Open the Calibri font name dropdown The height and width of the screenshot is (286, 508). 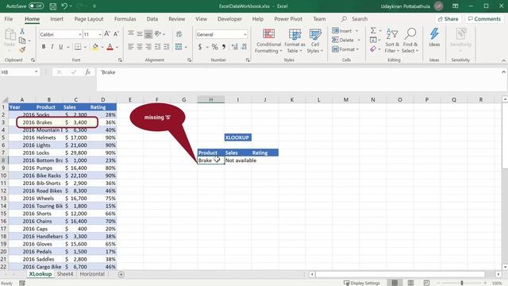click(79, 34)
